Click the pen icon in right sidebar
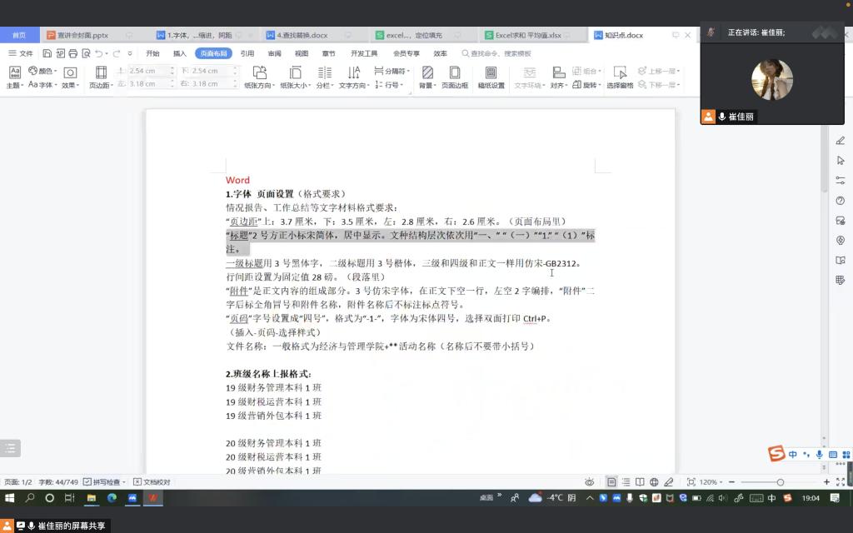This screenshot has height=533, width=853. tap(841, 140)
